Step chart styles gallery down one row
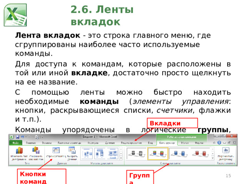 [x=213, y=154]
